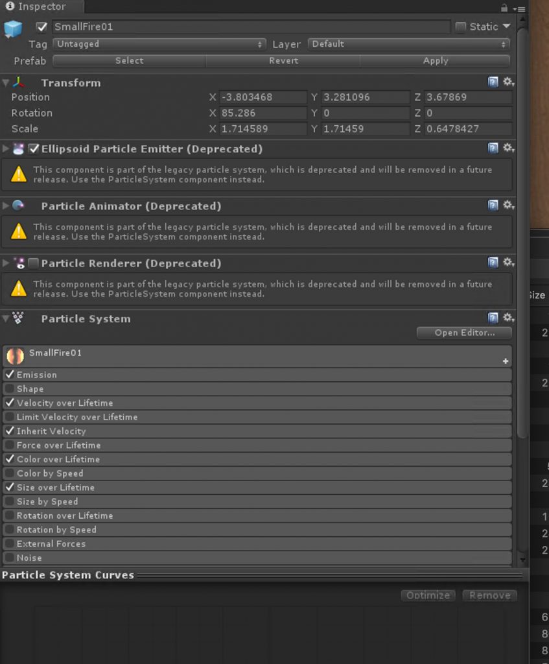549x664 pixels.
Task: Click the prefab Apply button
Action: click(436, 61)
